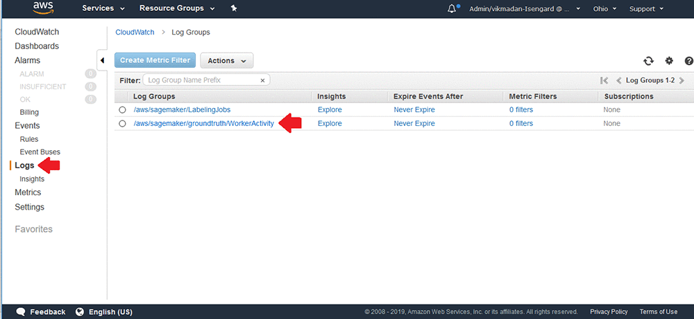Open Metrics in the sidebar

pos(28,192)
